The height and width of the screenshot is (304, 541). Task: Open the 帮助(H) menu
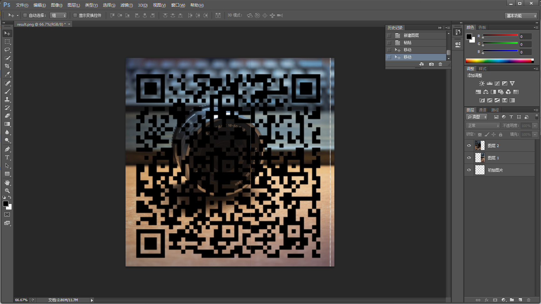(197, 5)
